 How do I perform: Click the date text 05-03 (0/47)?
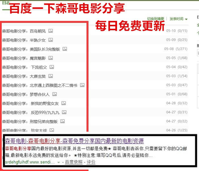pyautogui.click(x=177, y=85)
